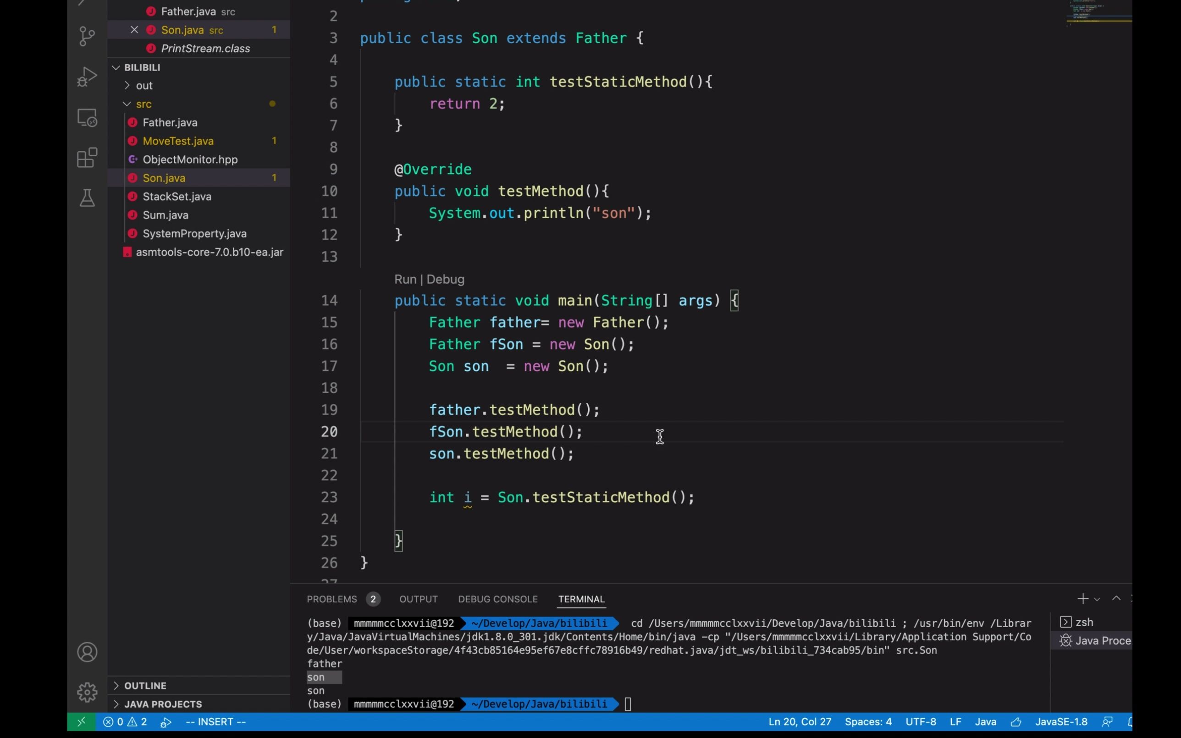Select PrintStream.class in Open Editors list
Image resolution: width=1181 pixels, height=738 pixels.
tap(199, 48)
